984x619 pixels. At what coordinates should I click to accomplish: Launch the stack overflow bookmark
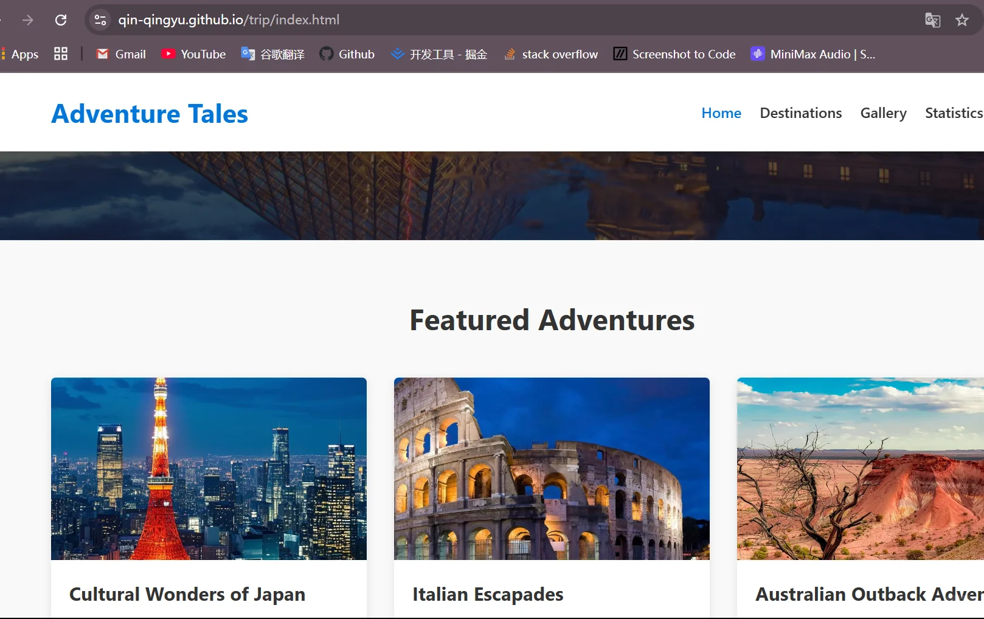550,54
